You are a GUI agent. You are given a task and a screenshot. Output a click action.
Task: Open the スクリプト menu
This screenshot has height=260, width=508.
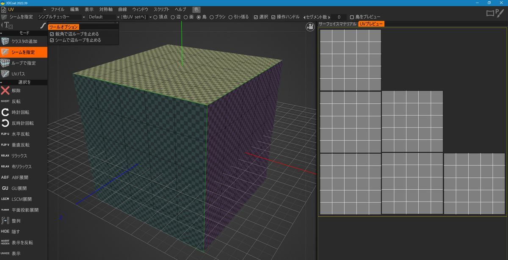click(161, 9)
